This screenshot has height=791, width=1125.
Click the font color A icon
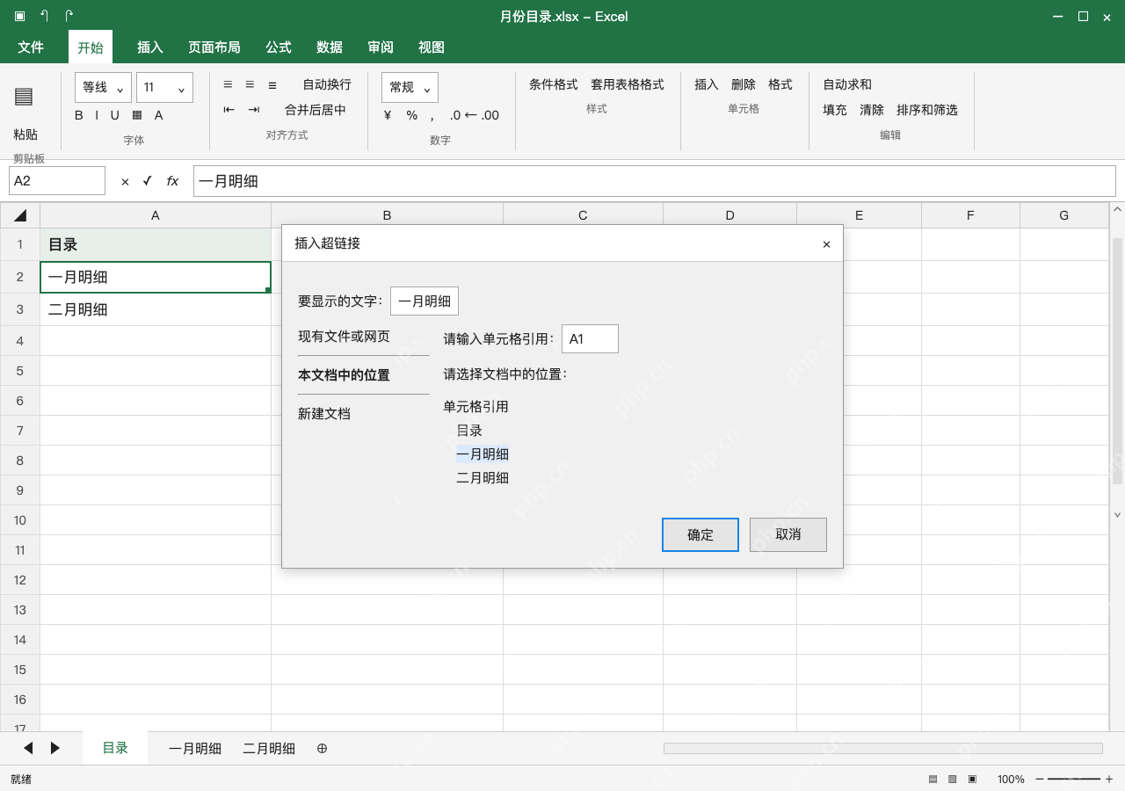coord(159,115)
